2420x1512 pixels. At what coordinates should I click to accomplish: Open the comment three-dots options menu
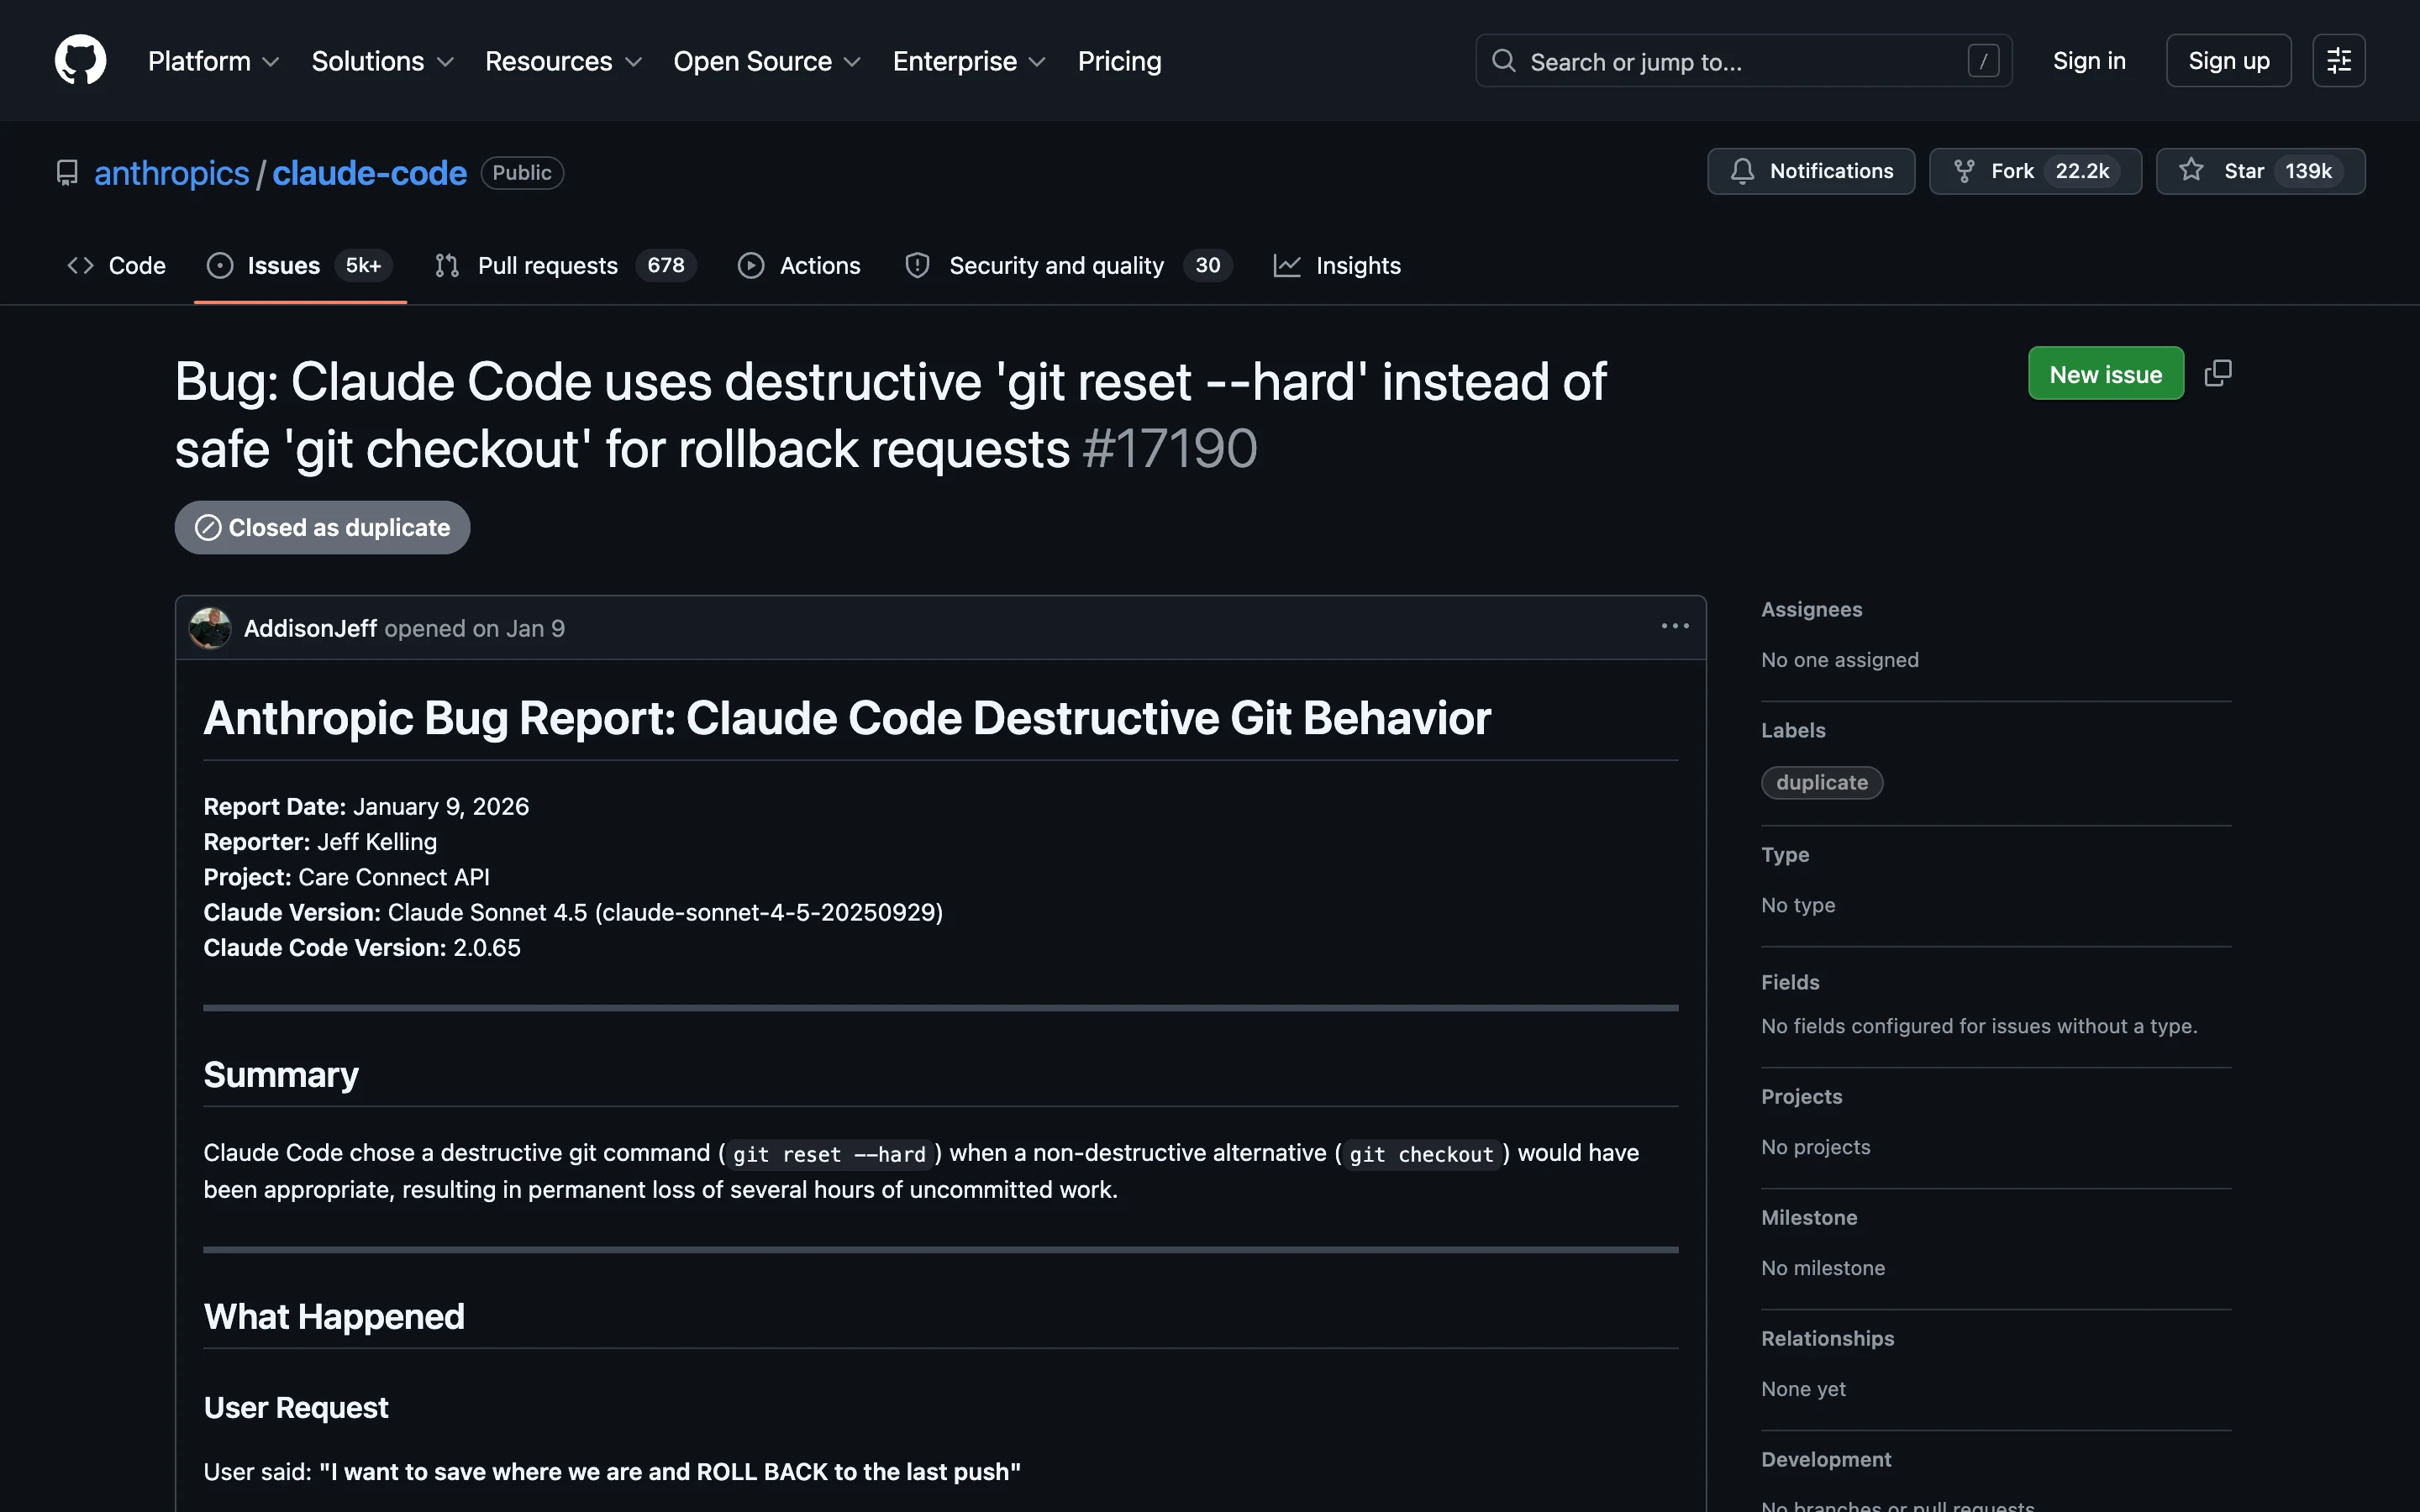[1675, 626]
